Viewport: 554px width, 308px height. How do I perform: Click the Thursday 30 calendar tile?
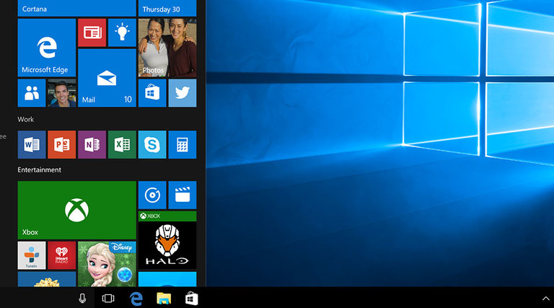(167, 8)
